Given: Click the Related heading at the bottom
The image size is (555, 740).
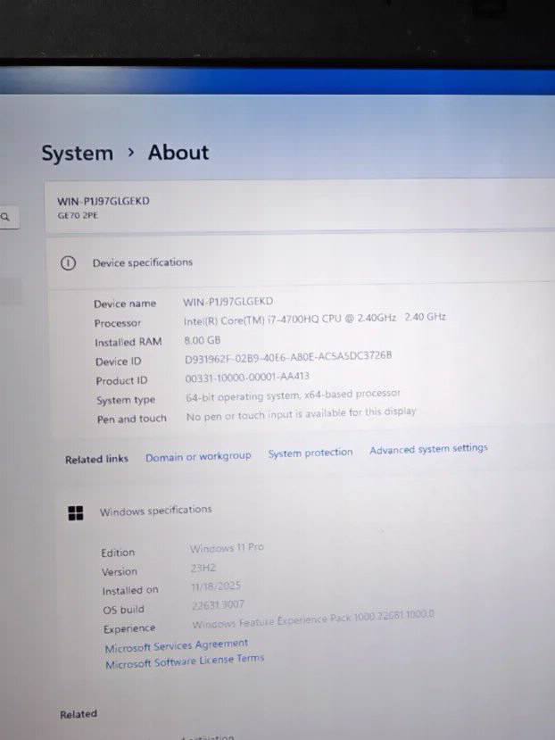Looking at the screenshot, I should (x=79, y=714).
